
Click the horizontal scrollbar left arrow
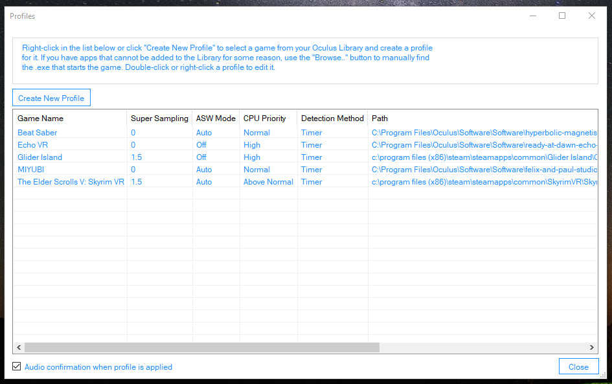pyautogui.click(x=19, y=347)
